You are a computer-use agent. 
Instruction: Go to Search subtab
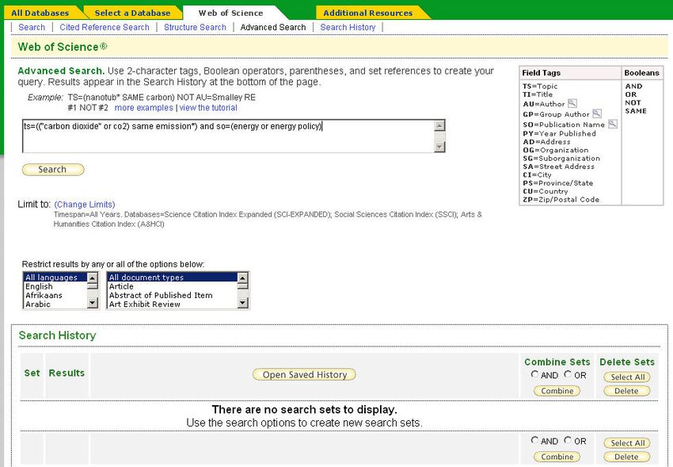pyautogui.click(x=32, y=27)
